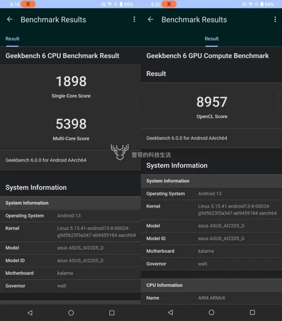Select Result tab on left CPU screen
Screen dimensions: 282x321
point(12,38)
